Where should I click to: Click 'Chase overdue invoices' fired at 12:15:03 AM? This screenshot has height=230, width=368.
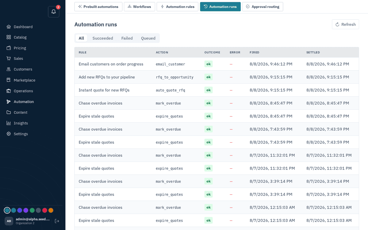(100, 207)
